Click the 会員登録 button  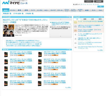tap(99, 1)
